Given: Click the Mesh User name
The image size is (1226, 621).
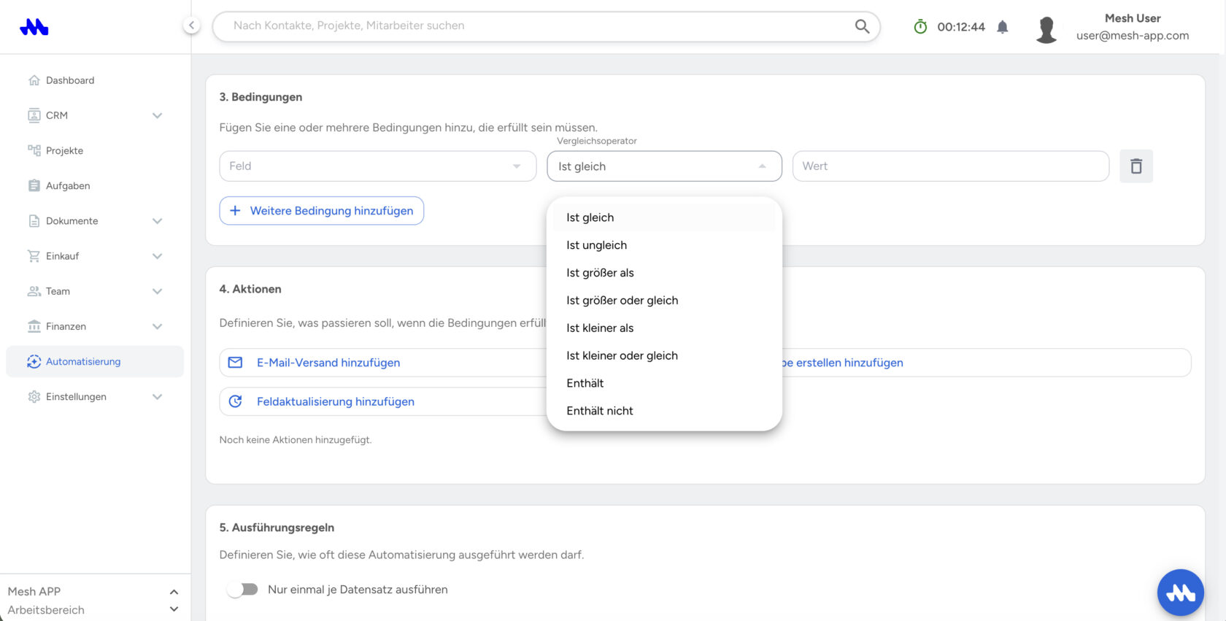Looking at the screenshot, I should [x=1133, y=18].
